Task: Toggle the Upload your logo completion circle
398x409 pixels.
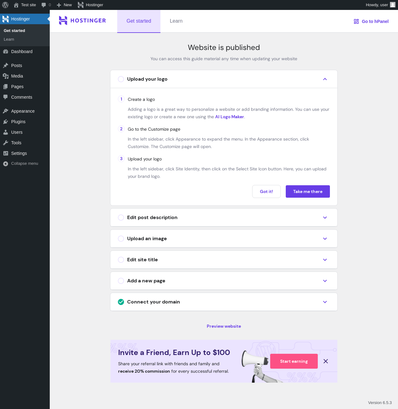Action: pyautogui.click(x=121, y=79)
